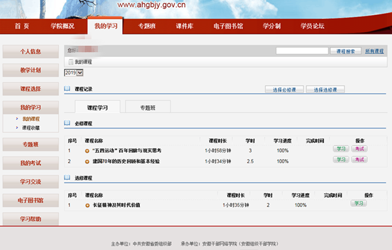Click the orange bullet icon beside “五四运动”百年回眸与现实思考
This screenshot has width=392, height=250.
[x=87, y=151]
